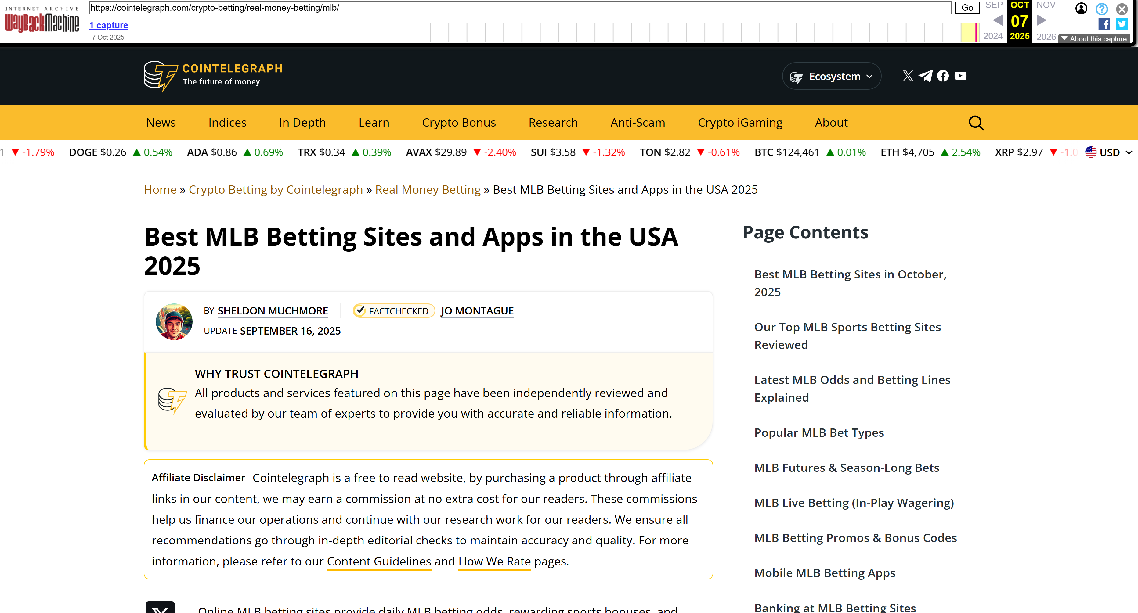Open the Indices menu

[x=227, y=123]
